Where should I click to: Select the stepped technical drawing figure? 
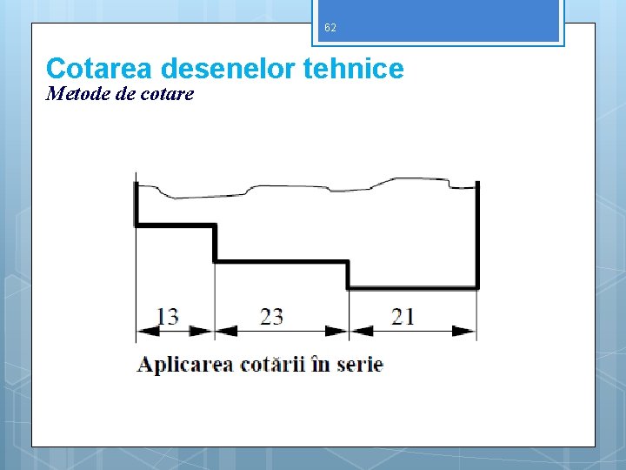click(x=306, y=258)
